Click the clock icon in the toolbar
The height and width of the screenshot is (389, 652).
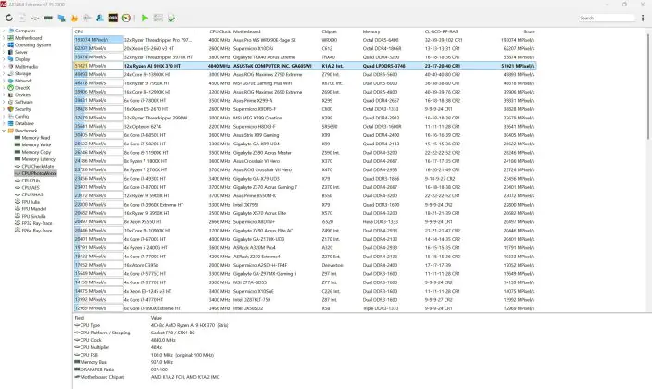(126, 18)
